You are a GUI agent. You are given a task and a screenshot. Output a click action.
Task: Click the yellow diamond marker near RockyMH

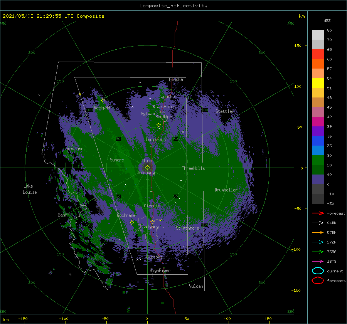point(103,101)
